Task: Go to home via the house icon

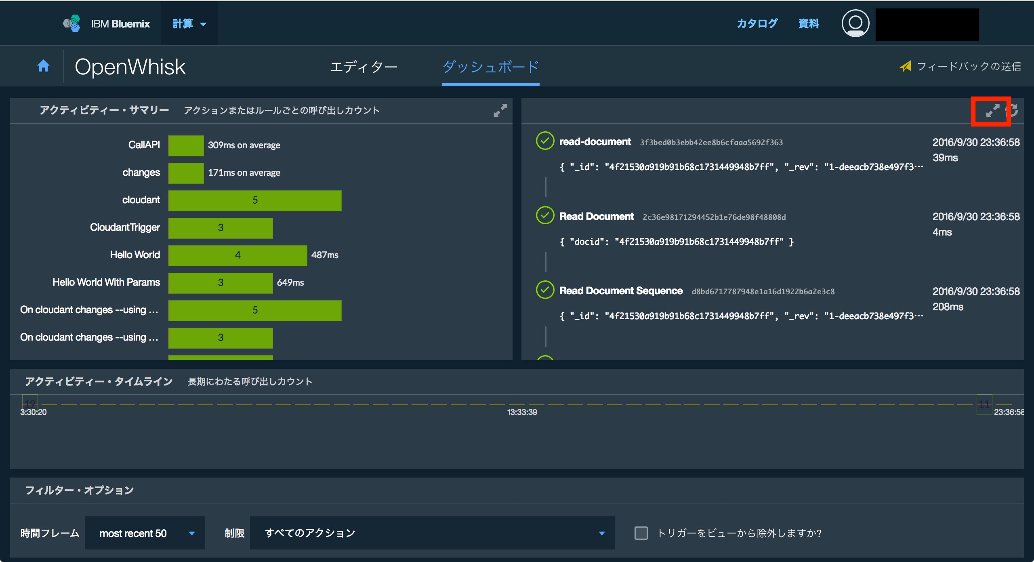Action: [x=43, y=65]
